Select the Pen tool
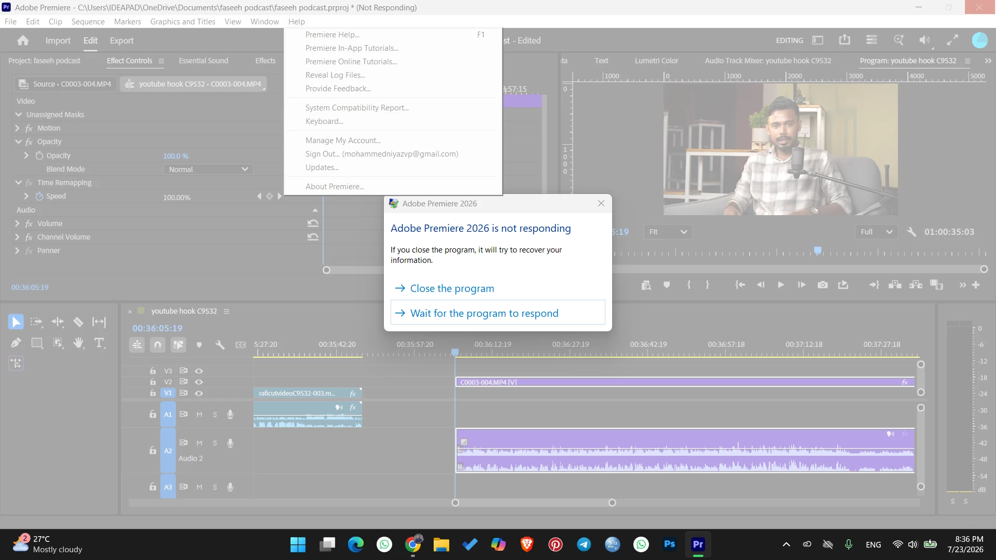 16,343
